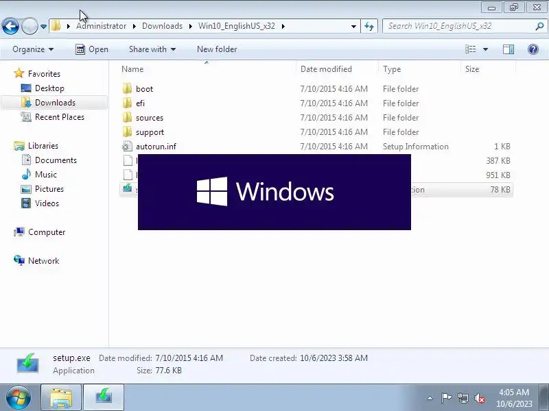Expand arrow after Administrator in address bar

pyautogui.click(x=134, y=26)
